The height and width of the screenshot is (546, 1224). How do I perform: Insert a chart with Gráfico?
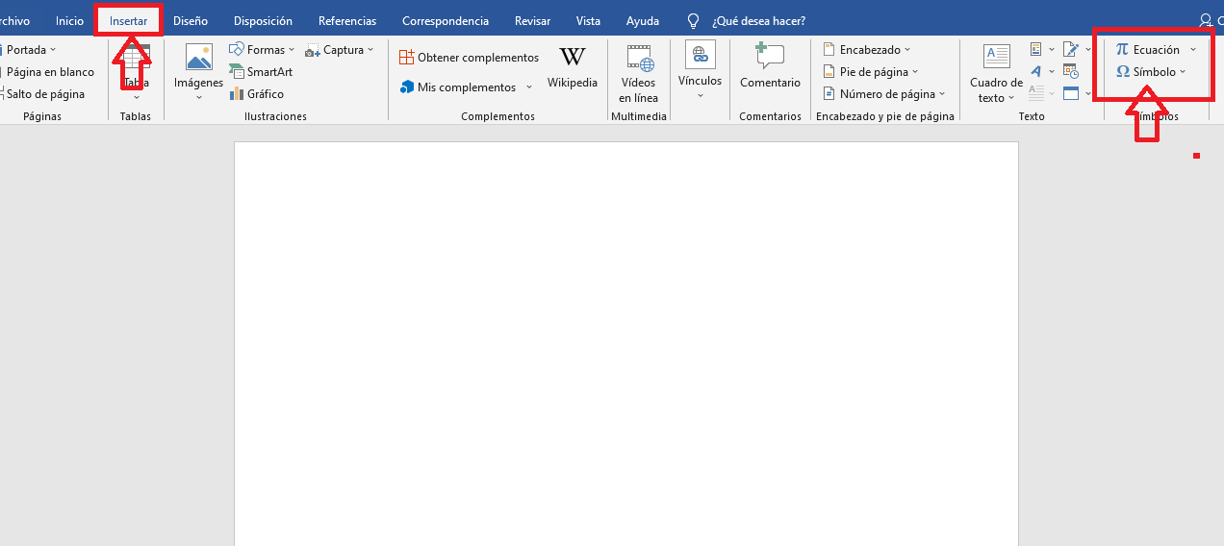click(x=257, y=94)
